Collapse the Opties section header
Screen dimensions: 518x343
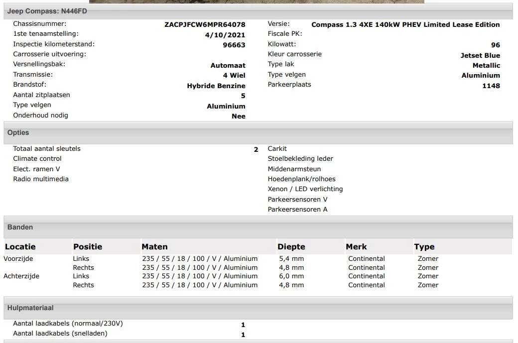click(x=18, y=133)
